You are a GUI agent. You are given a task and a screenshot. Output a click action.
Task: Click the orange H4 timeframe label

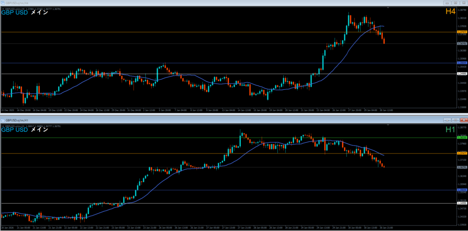(450, 12)
